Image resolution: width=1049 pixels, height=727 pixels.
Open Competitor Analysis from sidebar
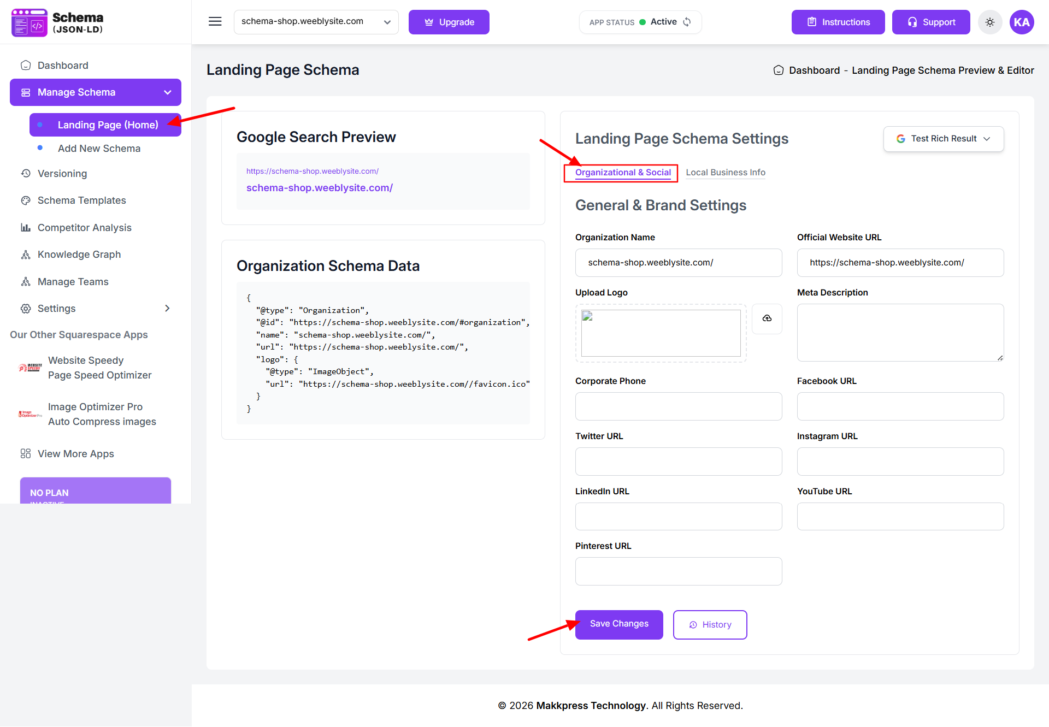tap(84, 228)
